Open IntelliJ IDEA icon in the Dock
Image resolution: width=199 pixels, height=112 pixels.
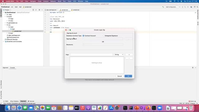pyautogui.click(x=131, y=108)
